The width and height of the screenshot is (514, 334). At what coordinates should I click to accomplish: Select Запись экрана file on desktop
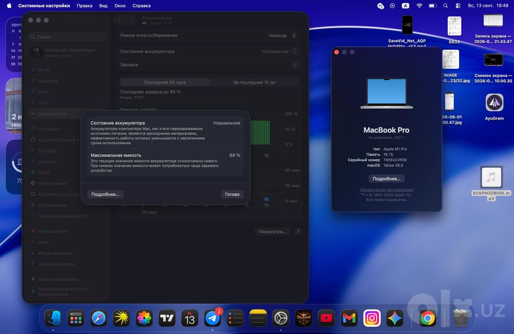[x=493, y=28]
